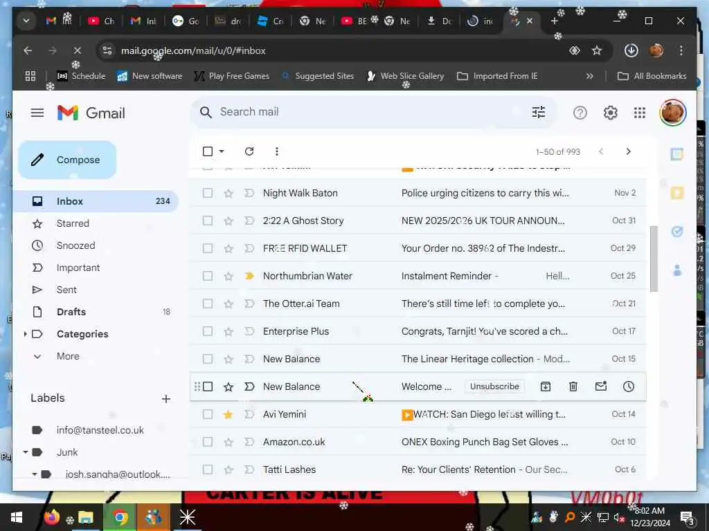Open Windows Start menu
The height and width of the screenshot is (531, 709).
[x=17, y=517]
